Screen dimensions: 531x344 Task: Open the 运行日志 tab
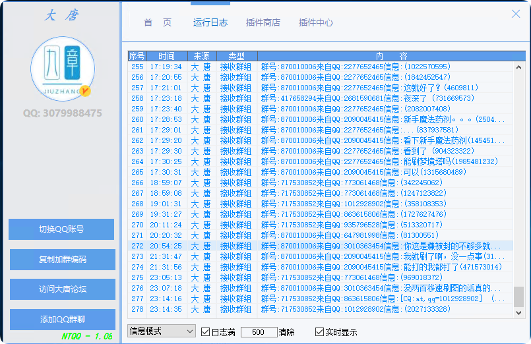click(x=210, y=22)
